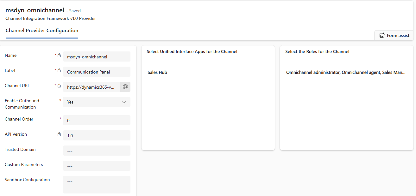This screenshot has width=416, height=196.
Task: Click the lock icon beside Name label
Action: coord(59,55)
